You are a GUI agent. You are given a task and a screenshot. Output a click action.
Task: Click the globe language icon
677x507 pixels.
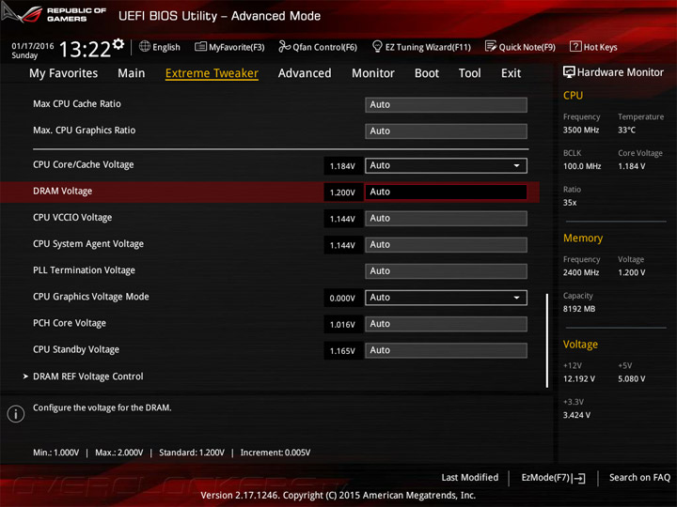pos(145,46)
